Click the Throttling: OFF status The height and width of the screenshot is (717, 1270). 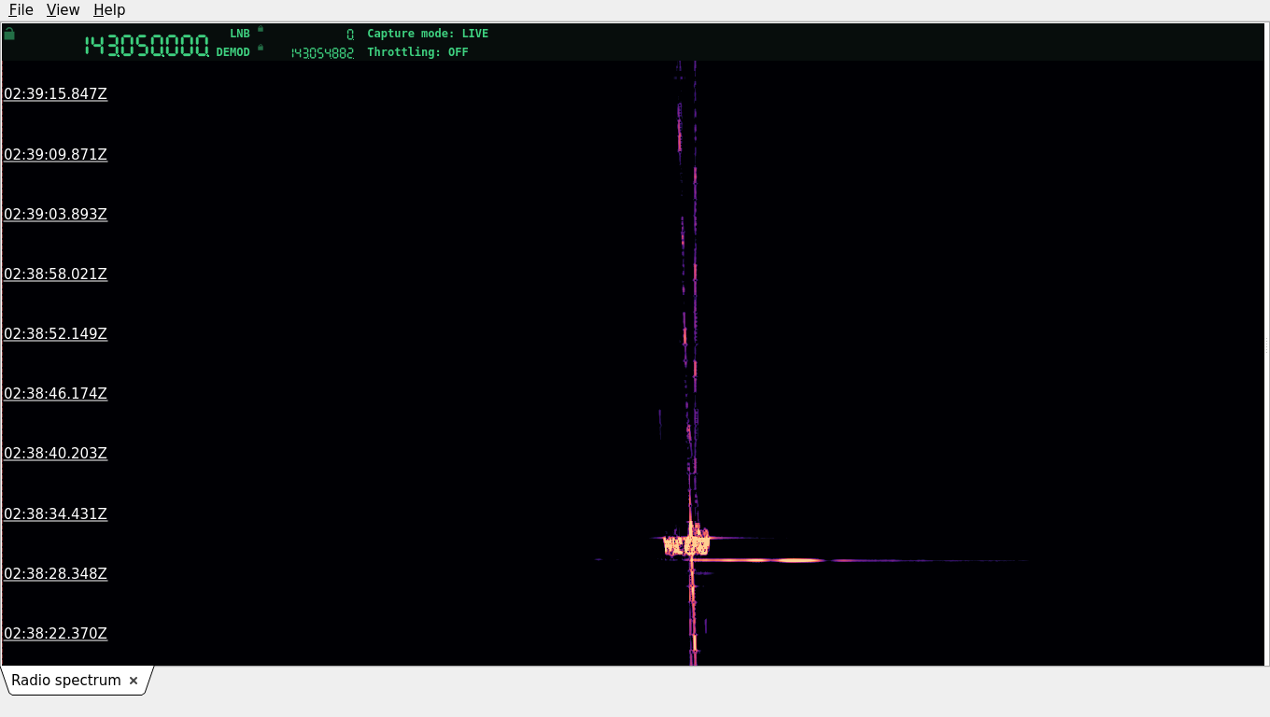[417, 52]
